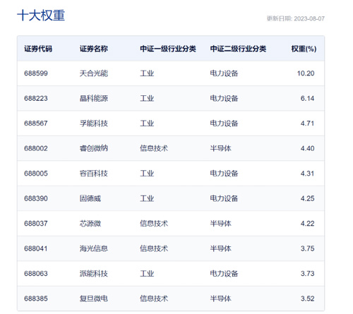Click 派能科技 stock name
353x314 pixels.
[94, 273]
